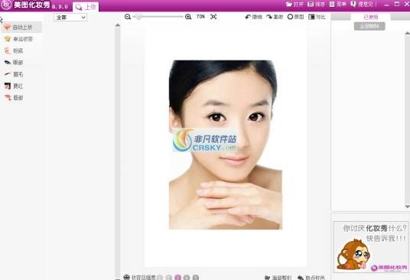
Task: Open the 眼部 eye makeup category
Action: [x=15, y=63]
